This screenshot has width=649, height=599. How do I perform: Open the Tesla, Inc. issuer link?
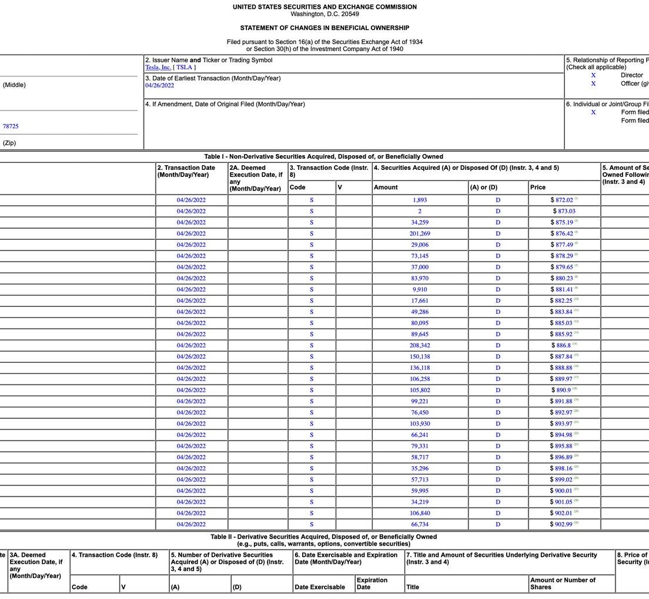158,68
